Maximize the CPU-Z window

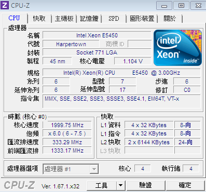(x=181, y=6)
